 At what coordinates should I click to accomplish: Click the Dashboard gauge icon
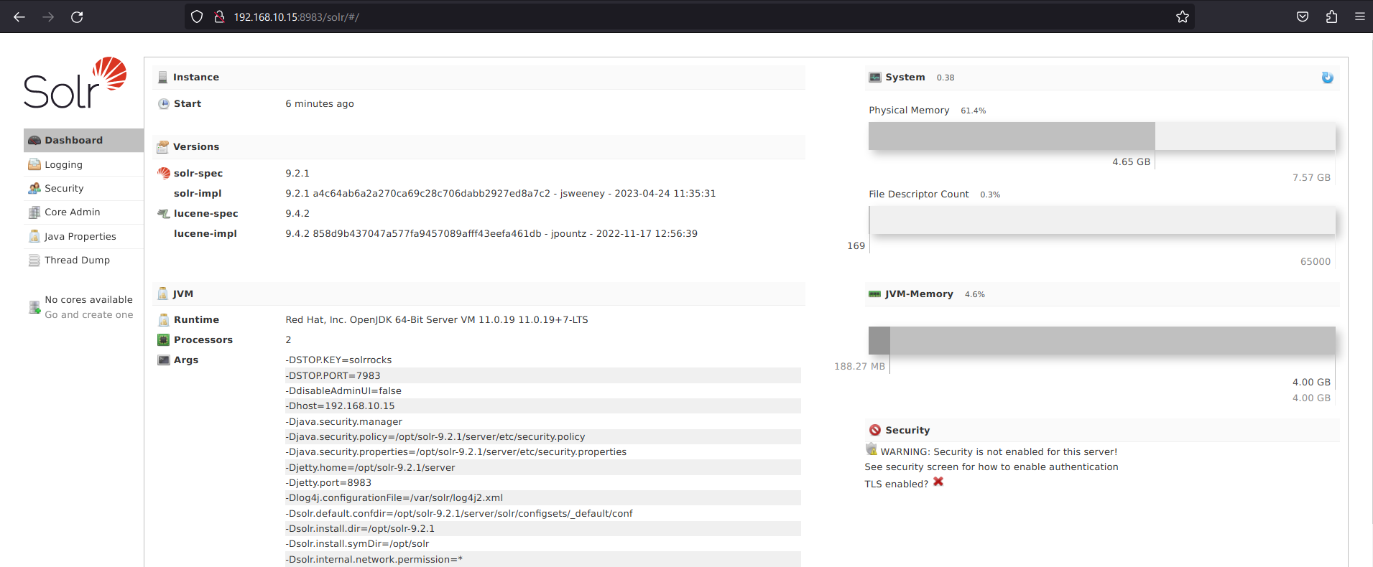(x=34, y=140)
